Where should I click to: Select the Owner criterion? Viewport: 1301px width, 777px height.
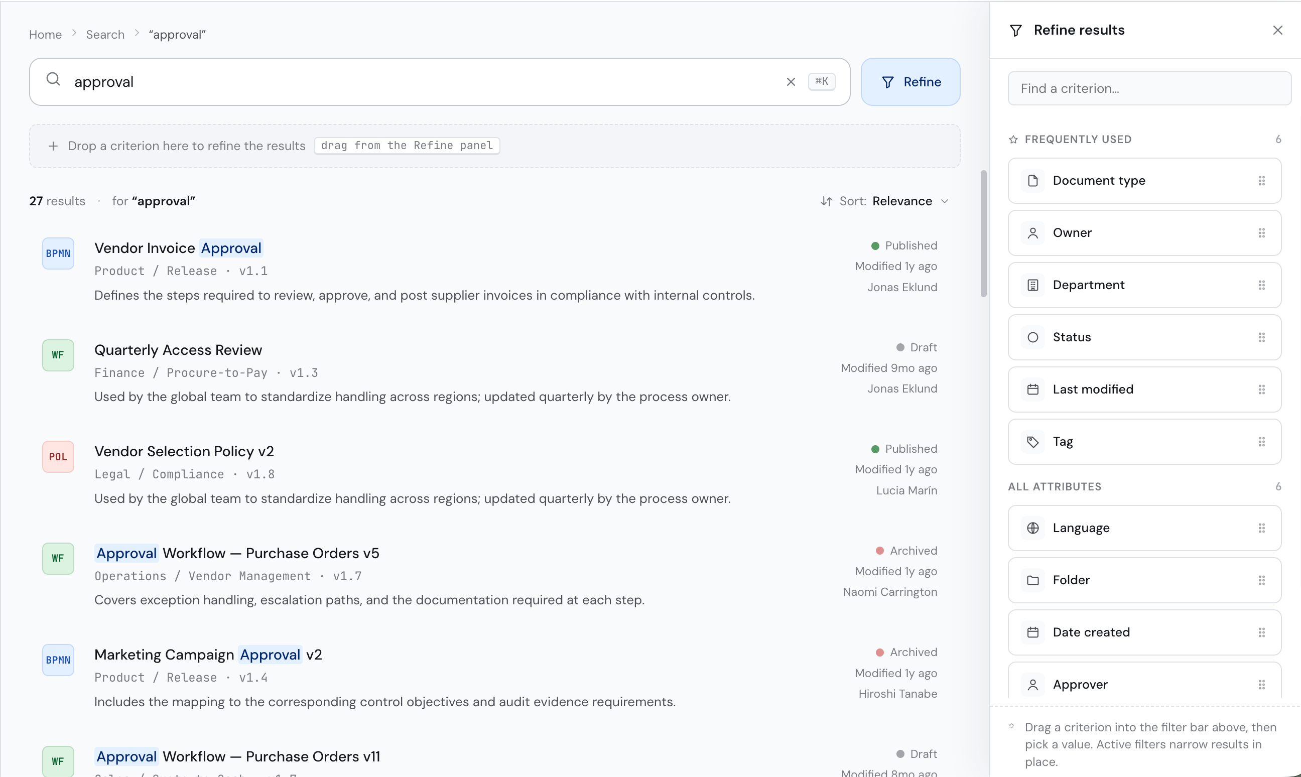point(1144,233)
